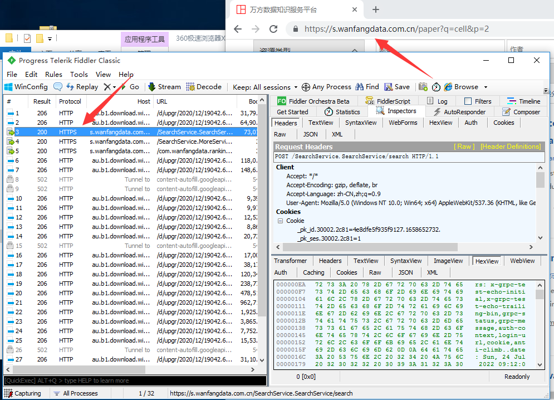Toggle the Decode button
This screenshot has width=554, height=400.
point(204,87)
